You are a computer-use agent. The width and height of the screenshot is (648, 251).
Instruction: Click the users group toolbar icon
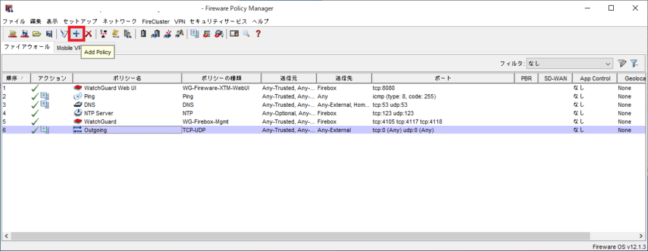pyautogui.click(x=179, y=34)
